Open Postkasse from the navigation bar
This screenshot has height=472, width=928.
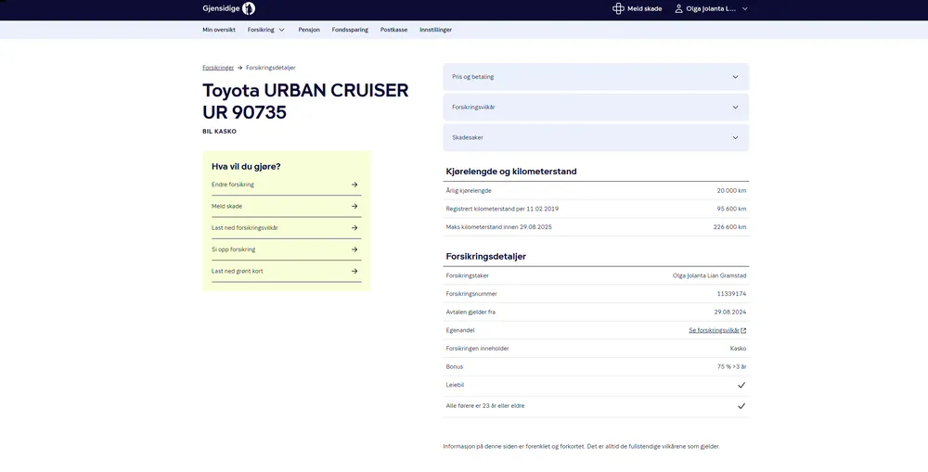point(393,30)
